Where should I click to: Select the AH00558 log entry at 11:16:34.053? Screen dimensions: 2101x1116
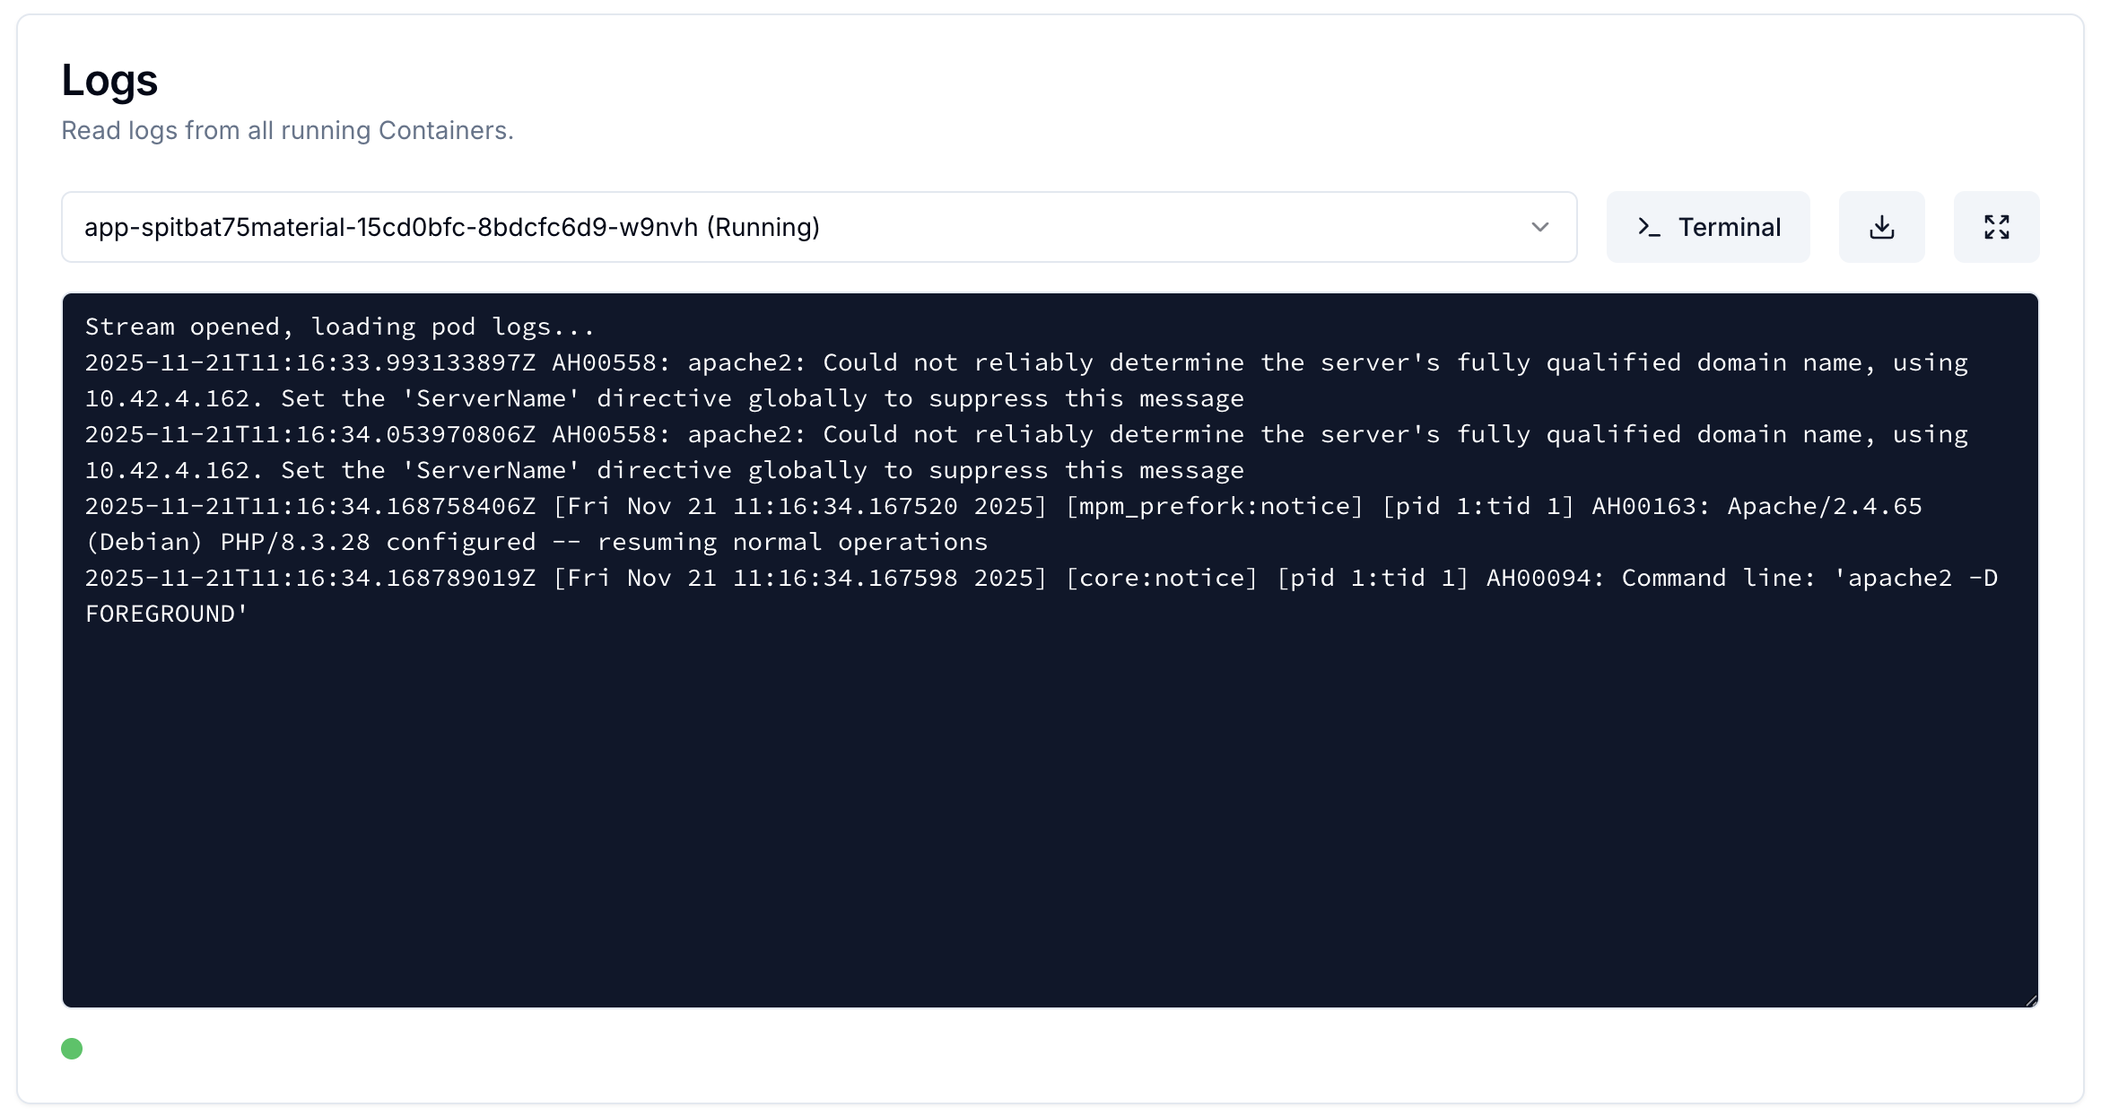(664, 435)
